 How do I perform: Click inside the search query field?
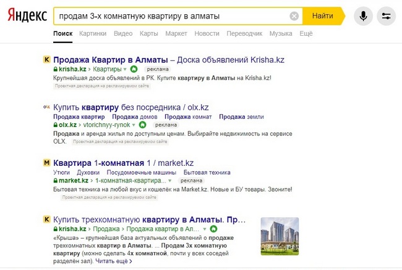pyautogui.click(x=167, y=16)
